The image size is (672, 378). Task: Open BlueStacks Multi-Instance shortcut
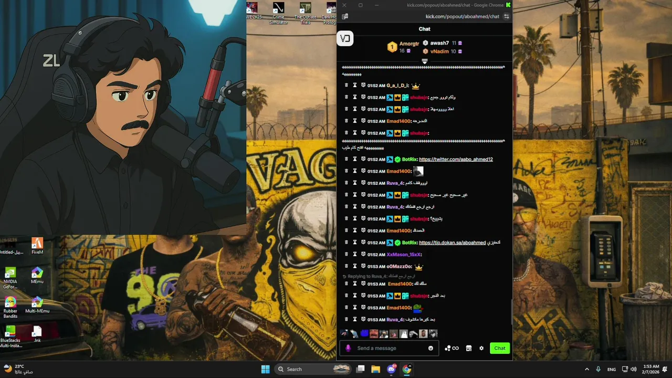[10, 337]
